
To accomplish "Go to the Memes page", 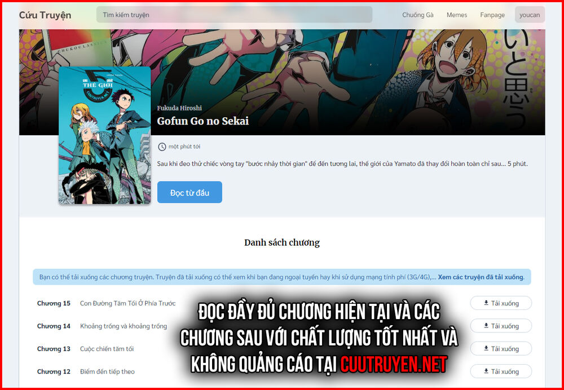I will point(456,15).
